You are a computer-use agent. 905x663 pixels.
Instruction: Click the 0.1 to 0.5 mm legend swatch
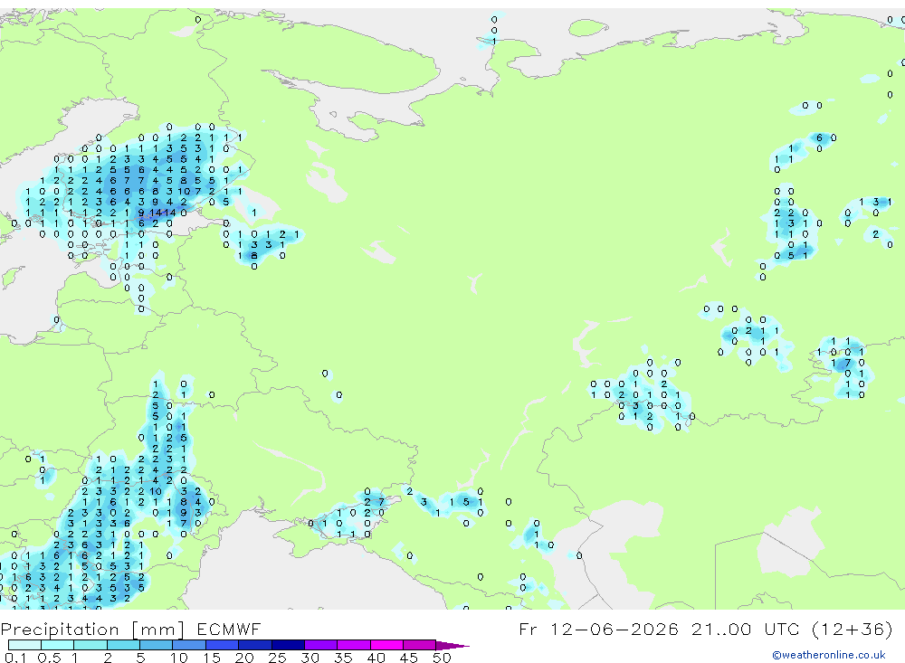pos(24,645)
